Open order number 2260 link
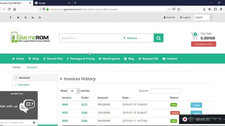The height and width of the screenshot is (126, 225). pyautogui.click(x=84, y=121)
